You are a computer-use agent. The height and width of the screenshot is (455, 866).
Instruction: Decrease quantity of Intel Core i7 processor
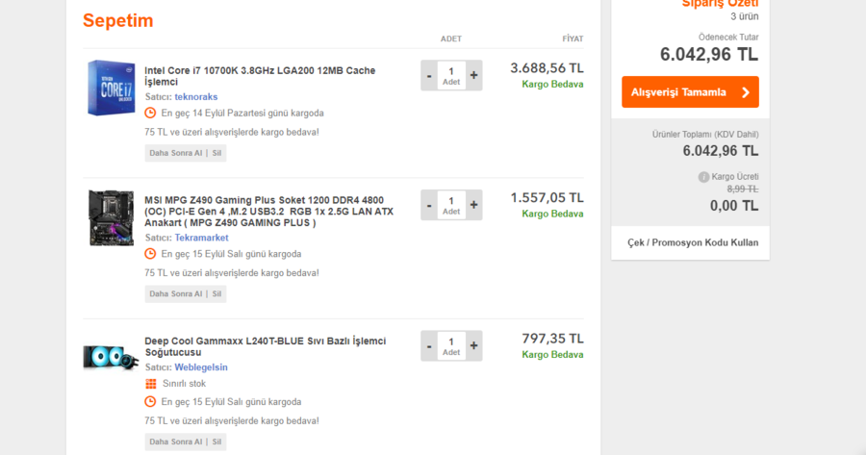point(429,75)
